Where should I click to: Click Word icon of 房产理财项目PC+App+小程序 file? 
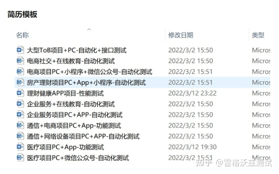[20, 83]
